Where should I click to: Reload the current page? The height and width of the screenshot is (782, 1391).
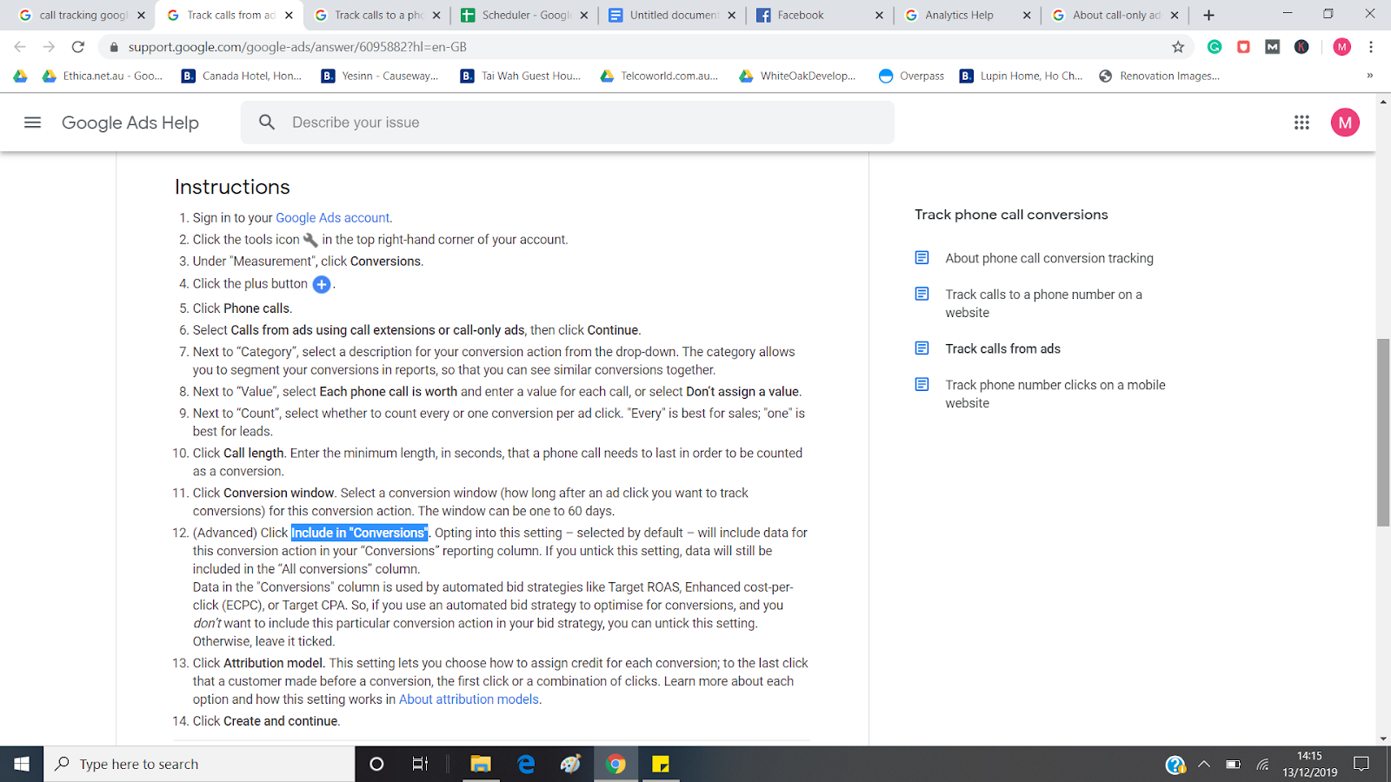click(78, 47)
